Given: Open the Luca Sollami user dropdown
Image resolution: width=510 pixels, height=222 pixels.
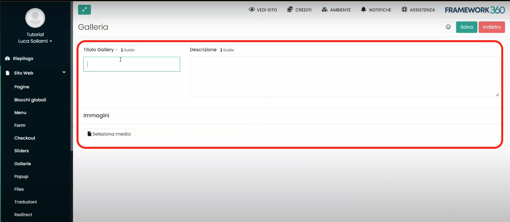Looking at the screenshot, I should [35, 41].
